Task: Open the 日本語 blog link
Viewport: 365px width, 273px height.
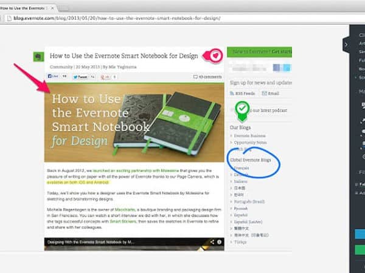Action: 239,188
